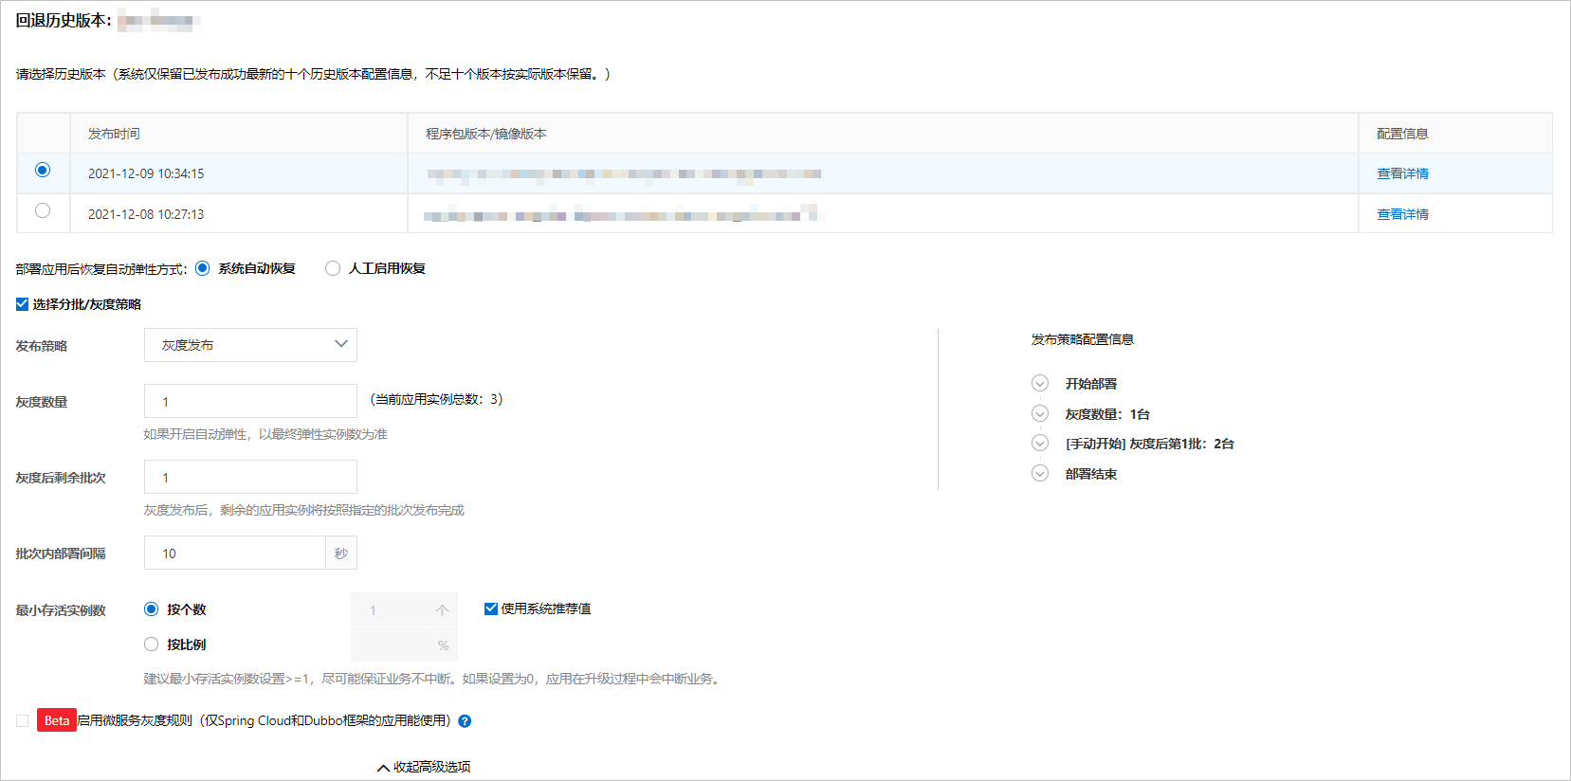
Task: View details for the 2021-12-09 version
Action: point(1402,173)
